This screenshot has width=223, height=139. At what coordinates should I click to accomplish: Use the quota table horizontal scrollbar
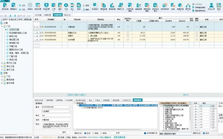pos(198,130)
